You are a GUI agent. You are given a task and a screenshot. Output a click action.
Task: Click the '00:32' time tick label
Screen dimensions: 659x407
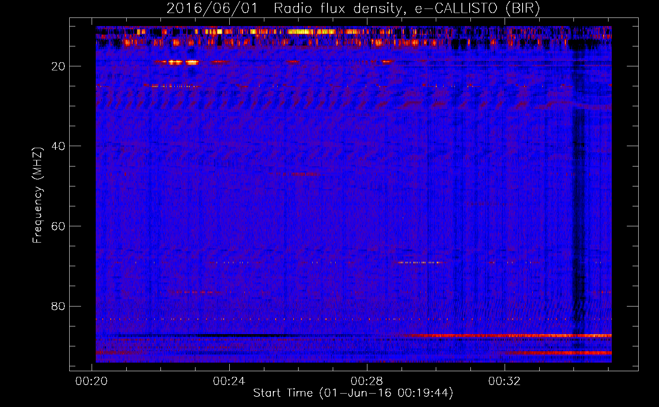pyautogui.click(x=505, y=381)
